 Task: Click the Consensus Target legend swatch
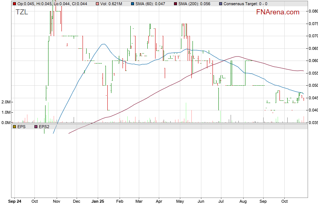click(x=221, y=4)
